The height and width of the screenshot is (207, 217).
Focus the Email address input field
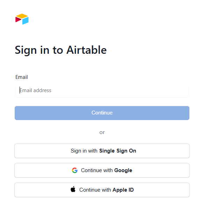tap(102, 90)
